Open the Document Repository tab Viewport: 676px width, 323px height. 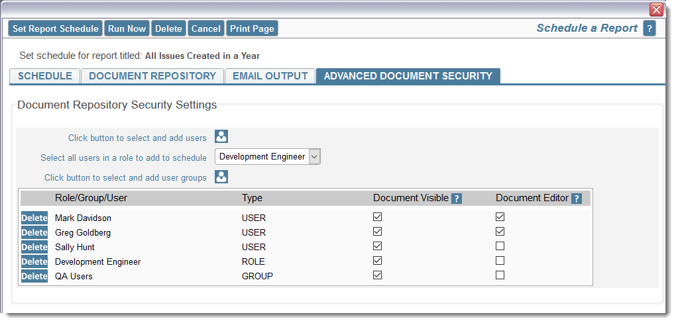152,76
